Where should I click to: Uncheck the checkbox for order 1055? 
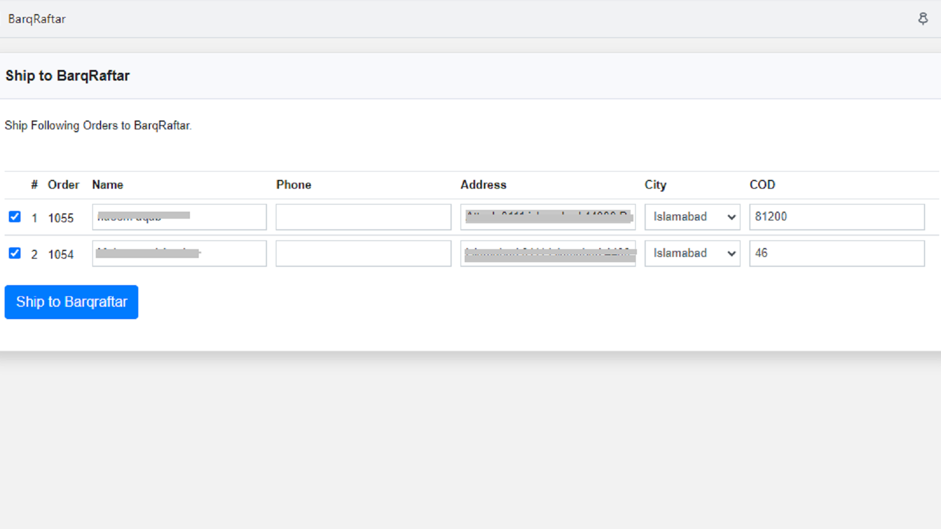click(15, 217)
